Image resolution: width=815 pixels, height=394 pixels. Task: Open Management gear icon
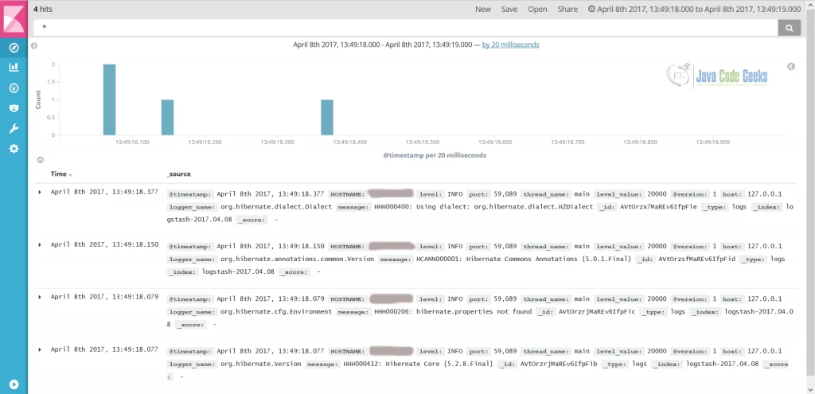[x=14, y=149]
